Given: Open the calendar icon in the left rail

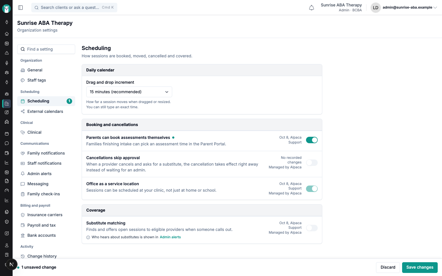Looking at the screenshot, I should point(6,134).
